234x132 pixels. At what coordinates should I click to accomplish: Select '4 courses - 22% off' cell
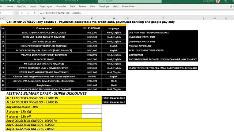click(x=44, y=116)
